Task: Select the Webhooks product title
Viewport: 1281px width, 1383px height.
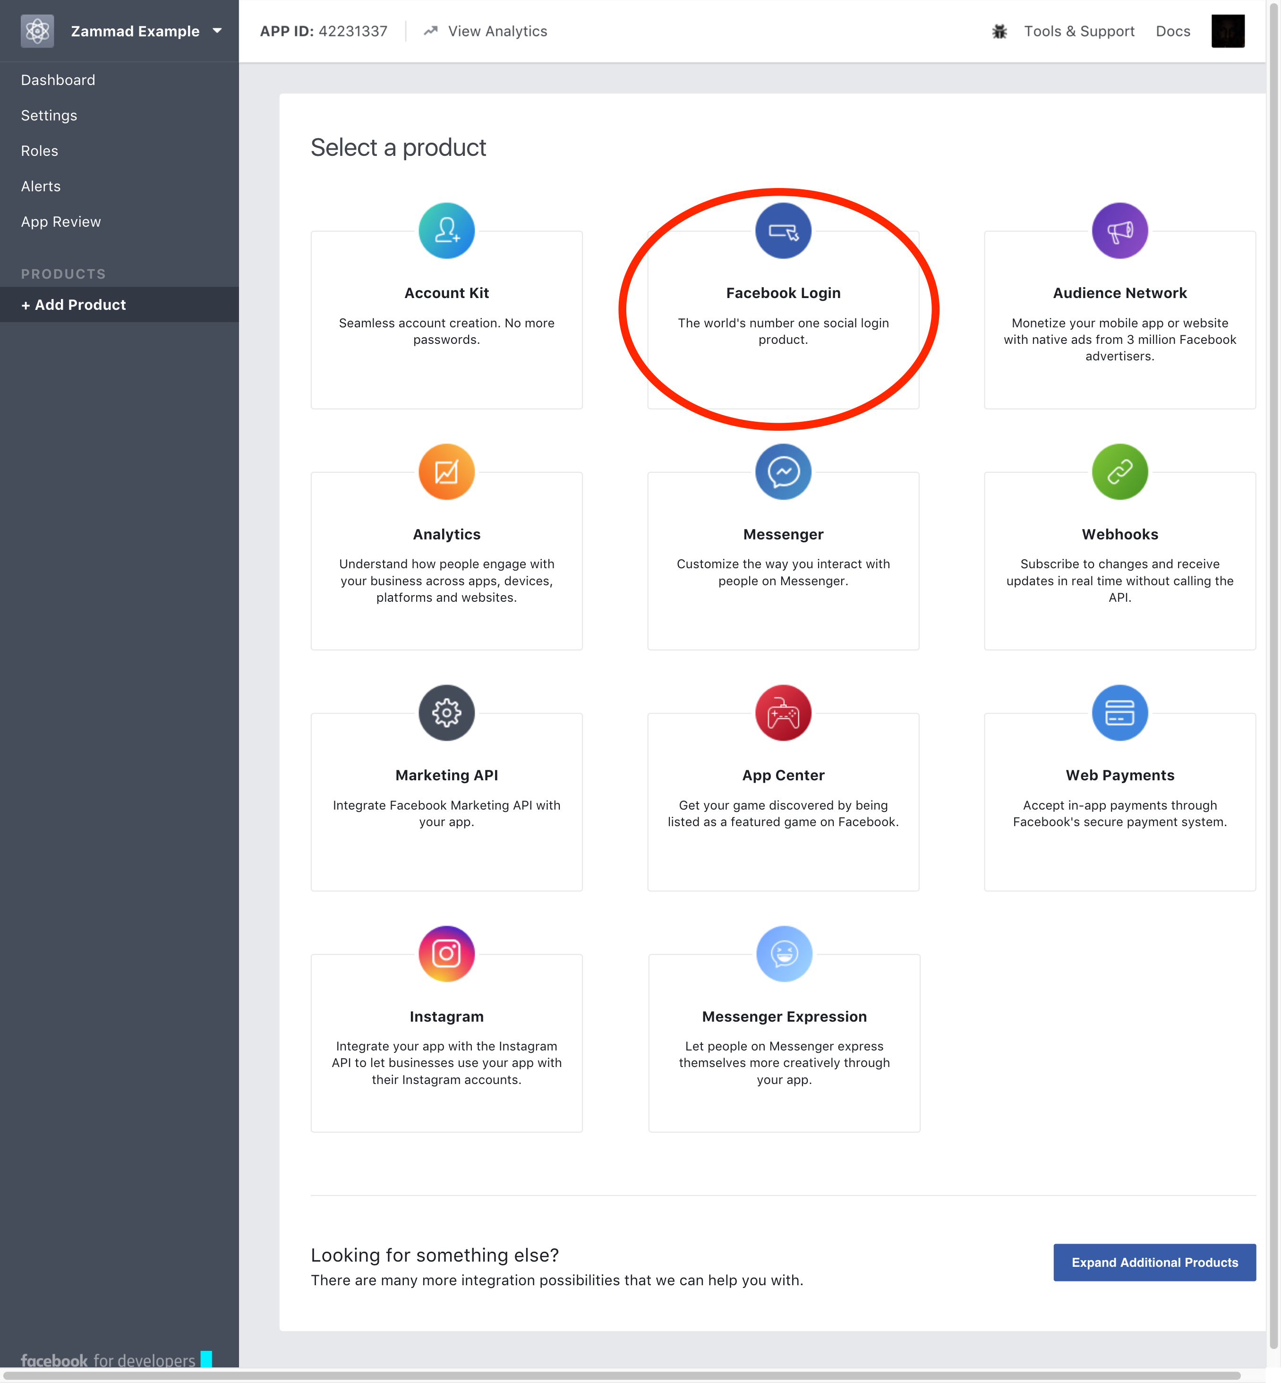Action: click(1119, 535)
